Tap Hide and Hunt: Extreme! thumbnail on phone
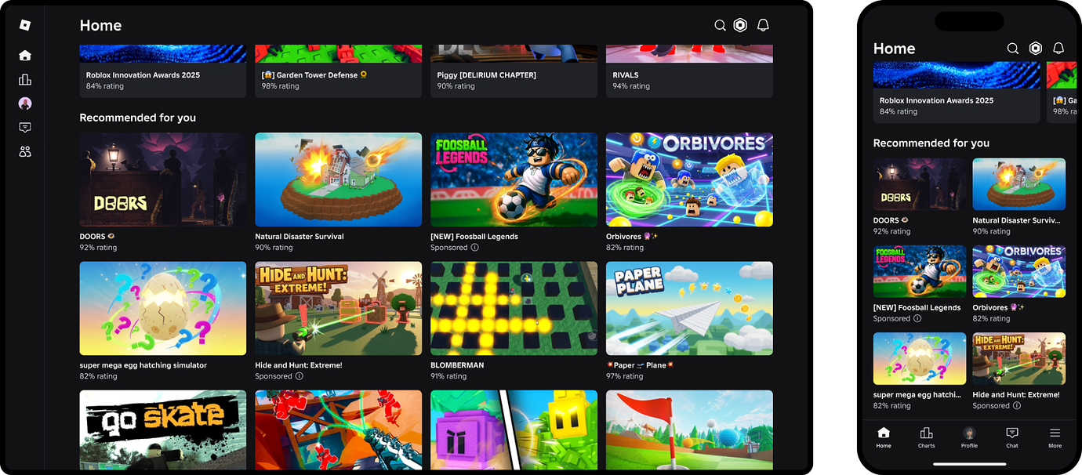The image size is (1082, 475). tap(1019, 358)
